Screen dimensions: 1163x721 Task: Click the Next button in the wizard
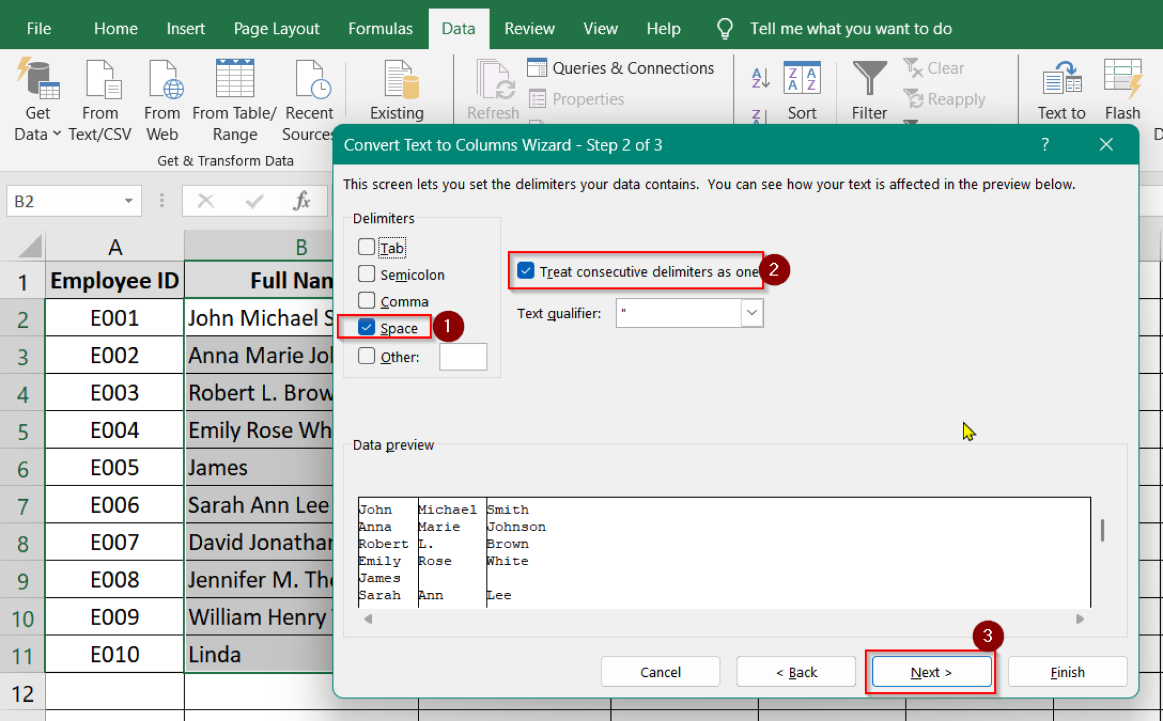tap(930, 672)
